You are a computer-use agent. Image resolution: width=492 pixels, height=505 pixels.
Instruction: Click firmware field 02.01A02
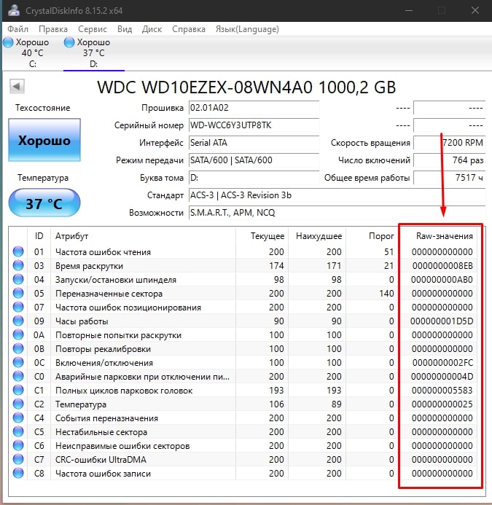point(254,108)
